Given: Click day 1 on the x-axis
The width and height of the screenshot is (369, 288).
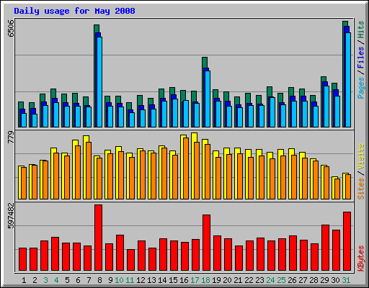Looking at the screenshot, I should click(24, 280).
